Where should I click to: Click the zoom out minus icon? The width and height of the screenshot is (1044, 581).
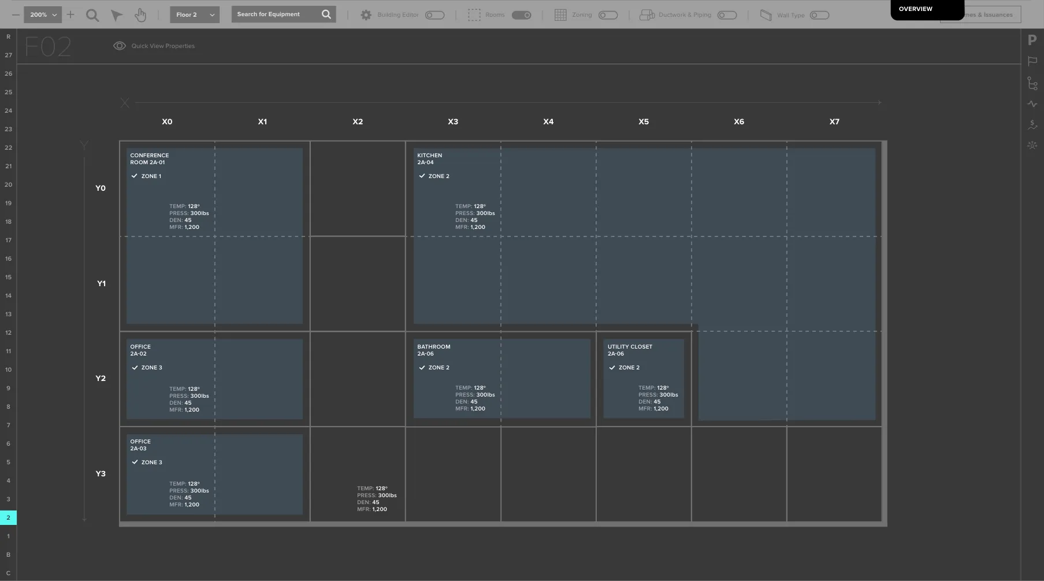(x=15, y=14)
